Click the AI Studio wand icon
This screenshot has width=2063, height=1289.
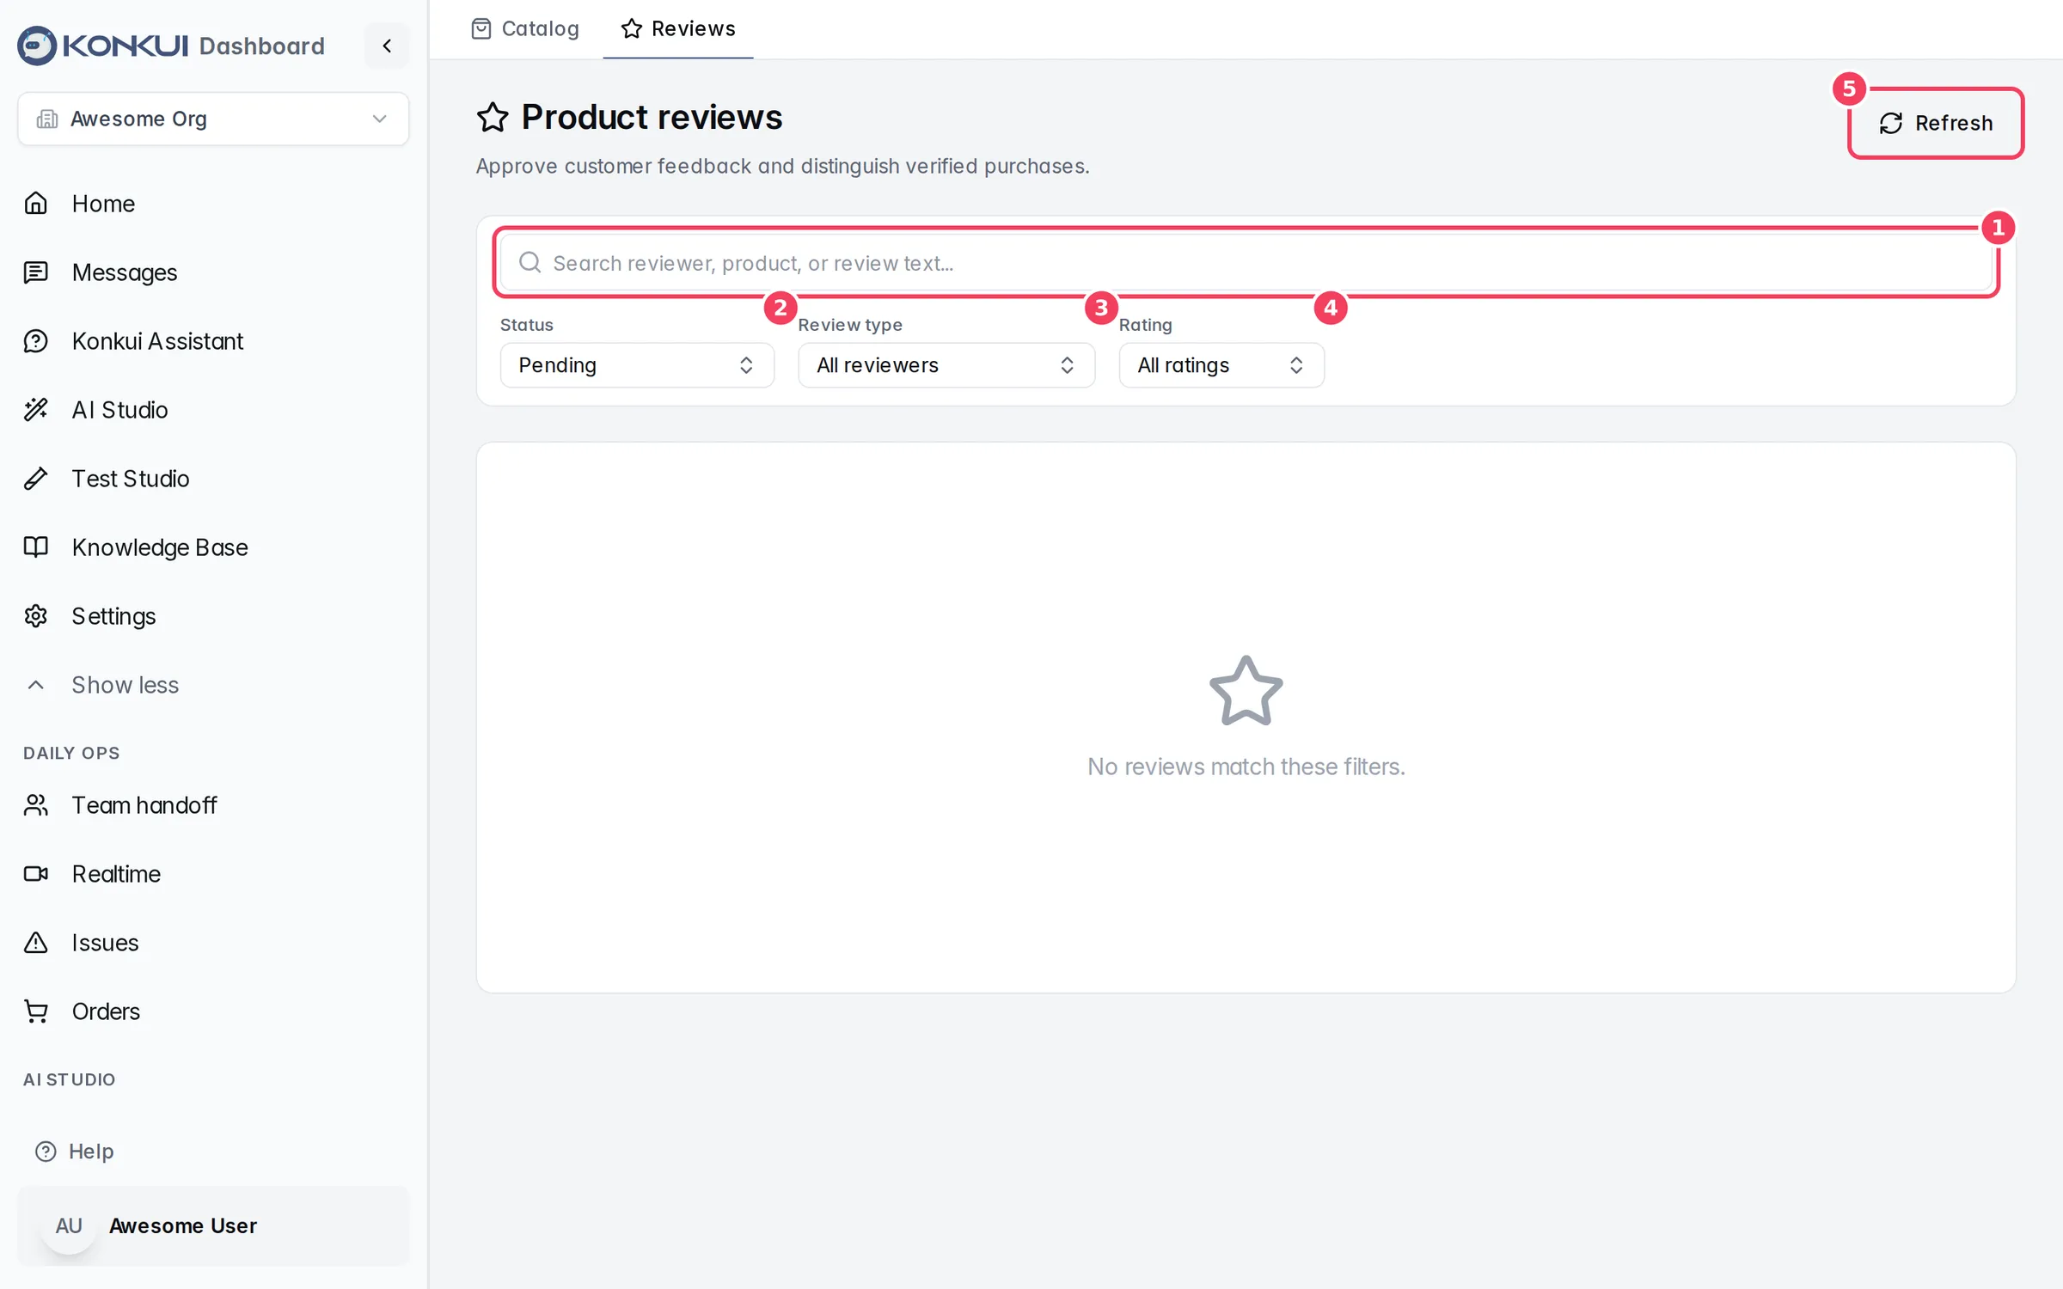click(x=36, y=410)
